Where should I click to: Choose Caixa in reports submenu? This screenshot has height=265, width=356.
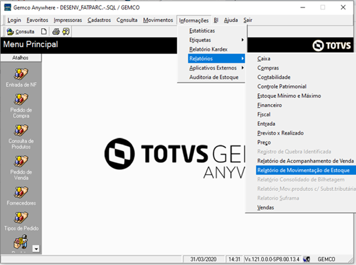click(x=264, y=58)
